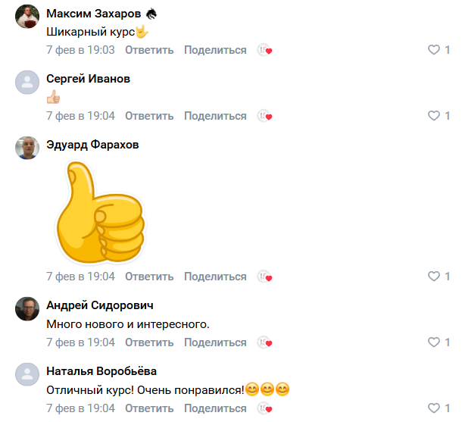Image resolution: width=462 pixels, height=422 pixels.
Task: Like Наталья Воробьёва's comment heart
Action: (434, 408)
